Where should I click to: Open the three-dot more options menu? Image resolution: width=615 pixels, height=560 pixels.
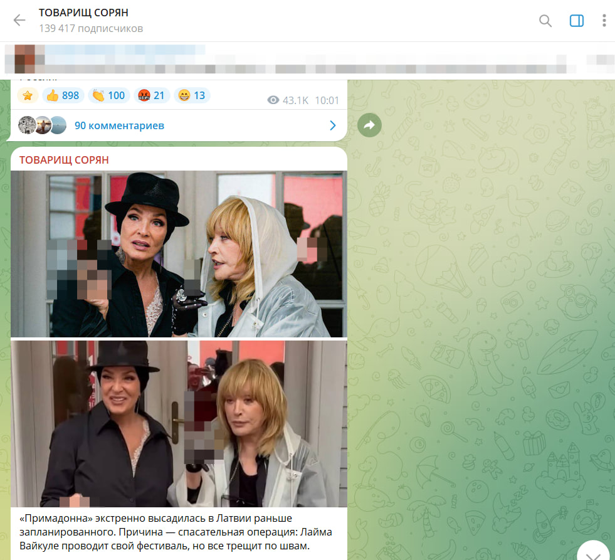604,21
